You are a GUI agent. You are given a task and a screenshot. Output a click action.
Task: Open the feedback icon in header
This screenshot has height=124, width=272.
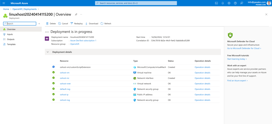point(241,3)
